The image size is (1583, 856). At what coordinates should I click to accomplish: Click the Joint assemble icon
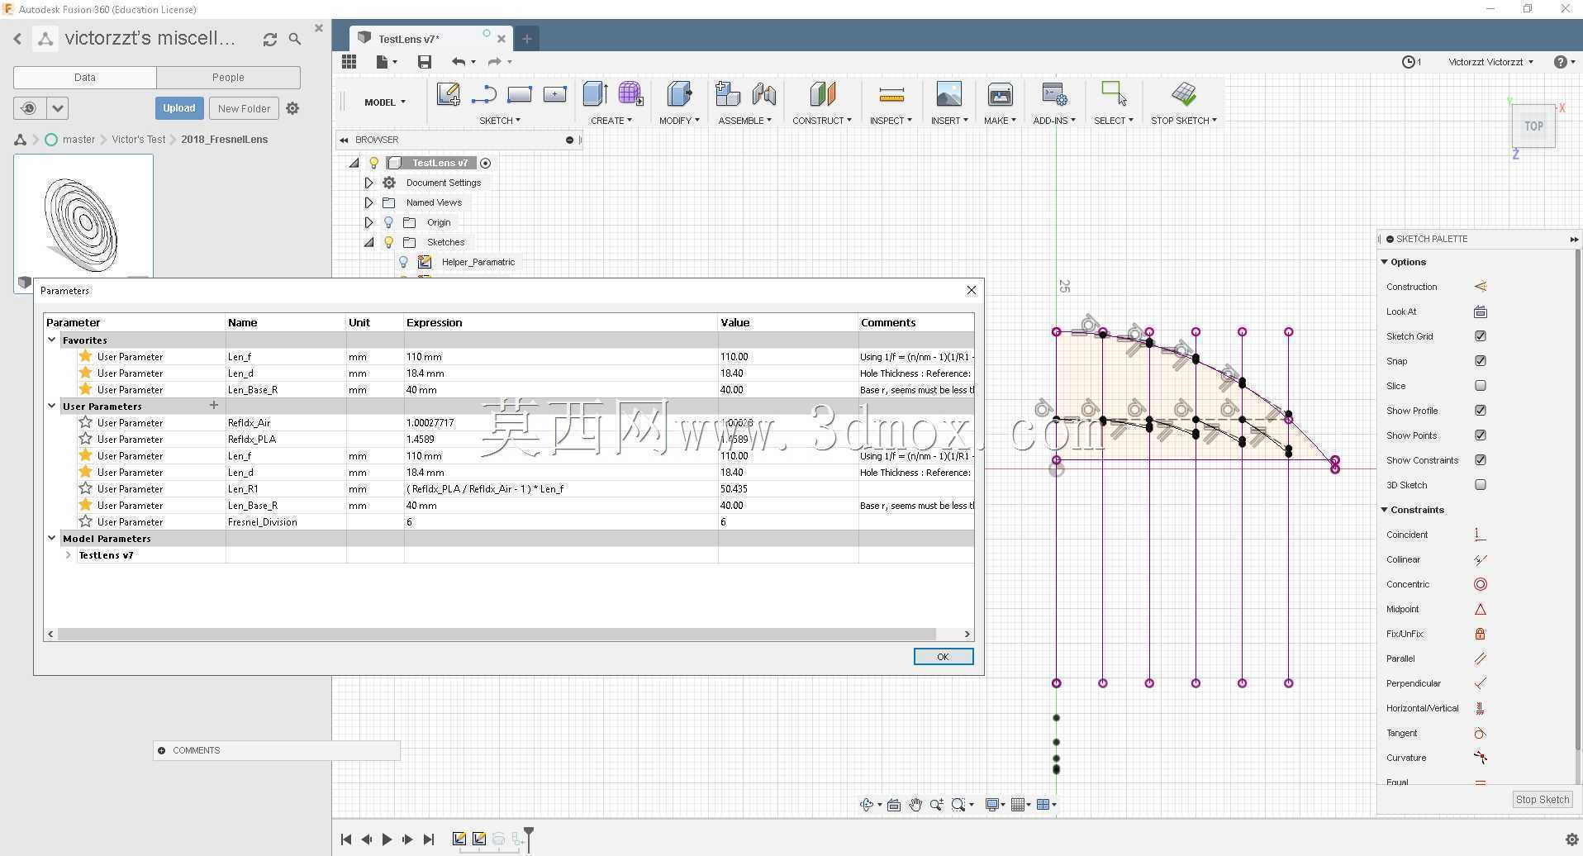pyautogui.click(x=764, y=94)
